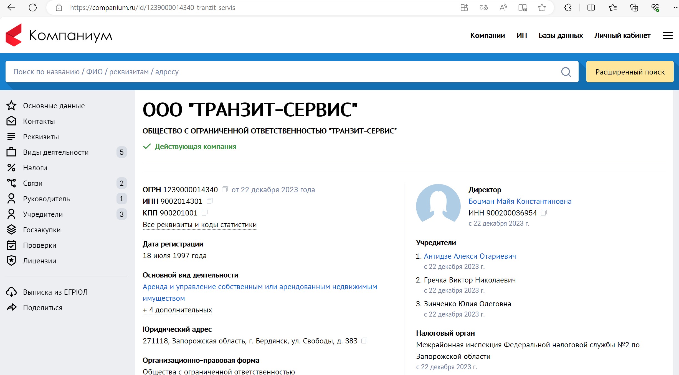The image size is (679, 375).
Task: Open the translate page icon
Action: (483, 7)
